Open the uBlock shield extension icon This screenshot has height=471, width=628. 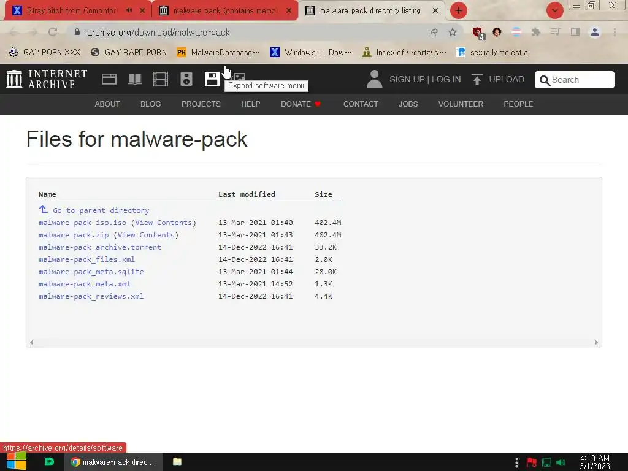coord(478,33)
